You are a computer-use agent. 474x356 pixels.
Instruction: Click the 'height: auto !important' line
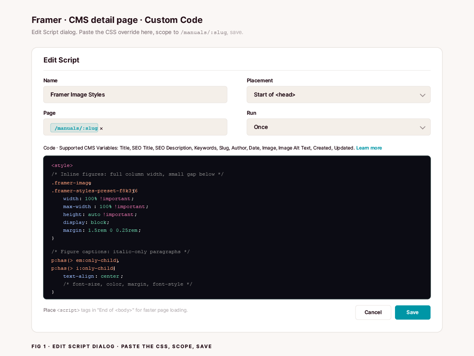point(100,214)
